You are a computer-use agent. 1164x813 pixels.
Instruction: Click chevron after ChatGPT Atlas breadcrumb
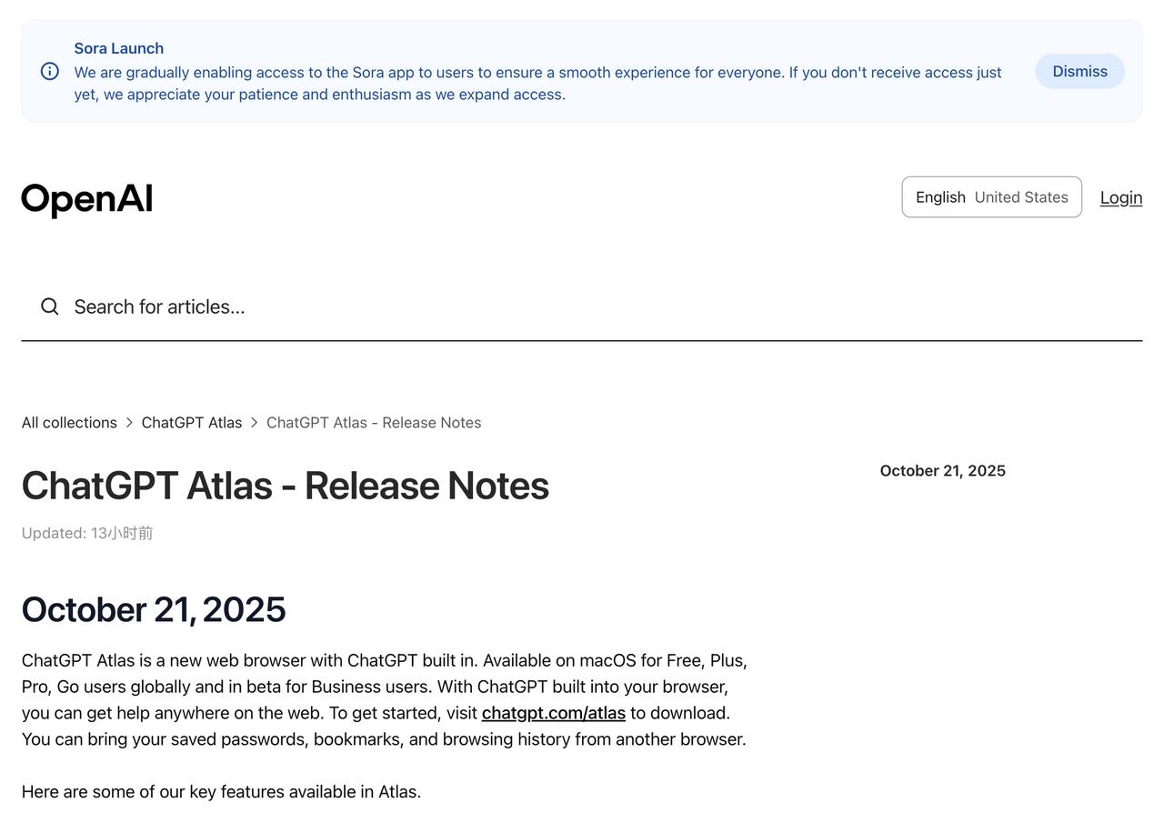(x=255, y=423)
